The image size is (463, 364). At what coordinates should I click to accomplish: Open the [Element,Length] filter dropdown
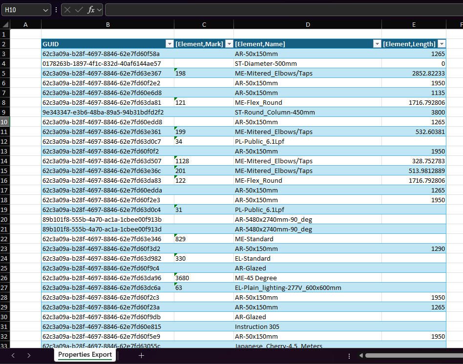[442, 44]
